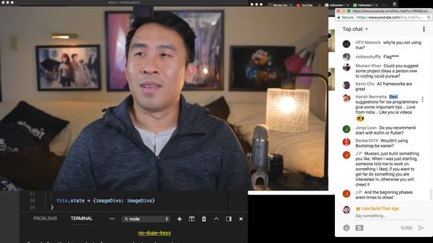Click J.P avatar beside 'And the beginning phases'

(x=346, y=194)
